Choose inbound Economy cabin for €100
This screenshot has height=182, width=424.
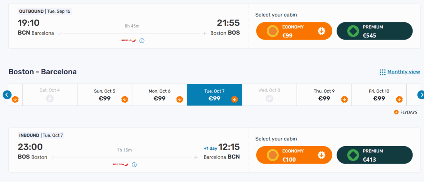(294, 155)
